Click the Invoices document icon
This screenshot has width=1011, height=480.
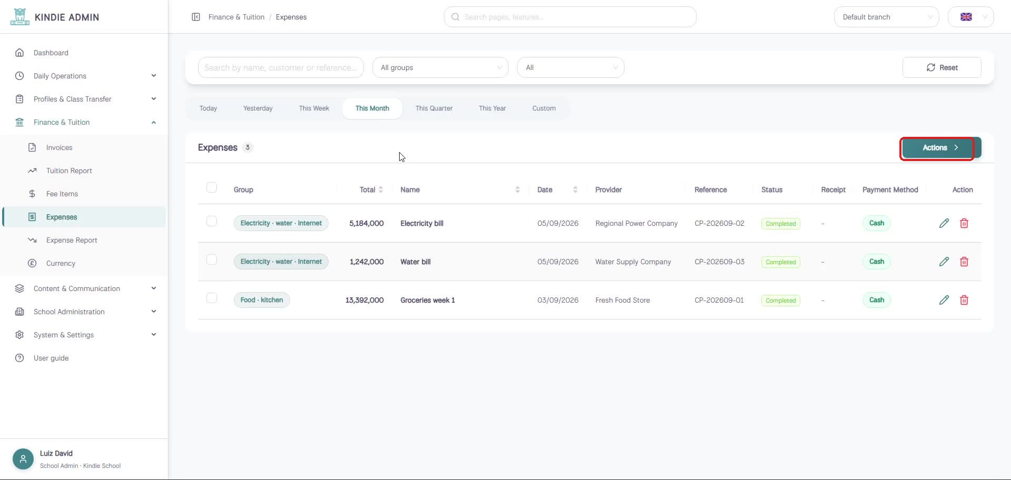tap(32, 147)
